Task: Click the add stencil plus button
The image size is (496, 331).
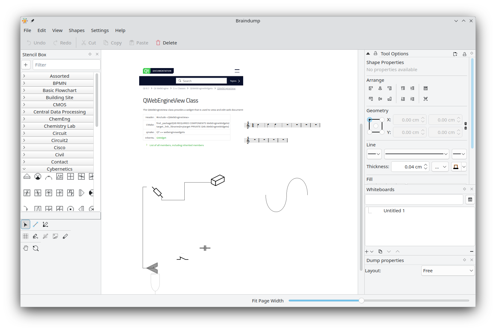Action: click(x=26, y=65)
